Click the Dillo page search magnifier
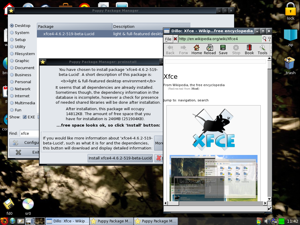Screen dimensions: 300x225 pyautogui.click(x=264, y=39)
